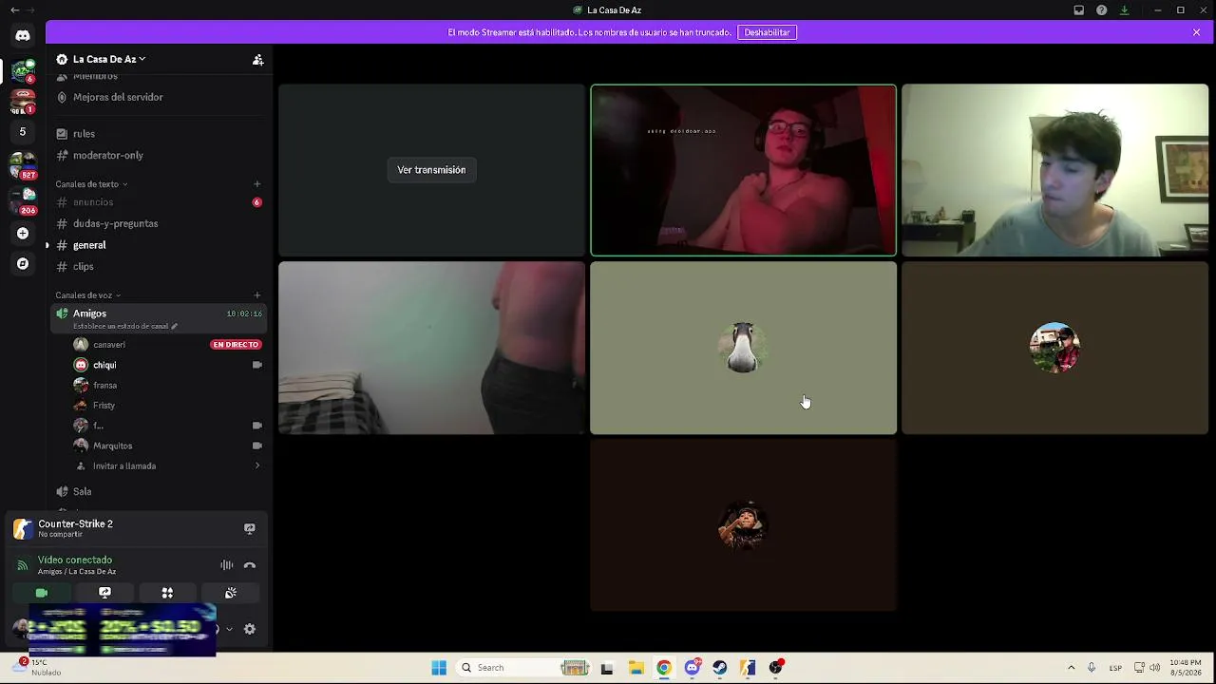Create a new voice channel with plus icon
The image size is (1216, 684).
(256, 295)
